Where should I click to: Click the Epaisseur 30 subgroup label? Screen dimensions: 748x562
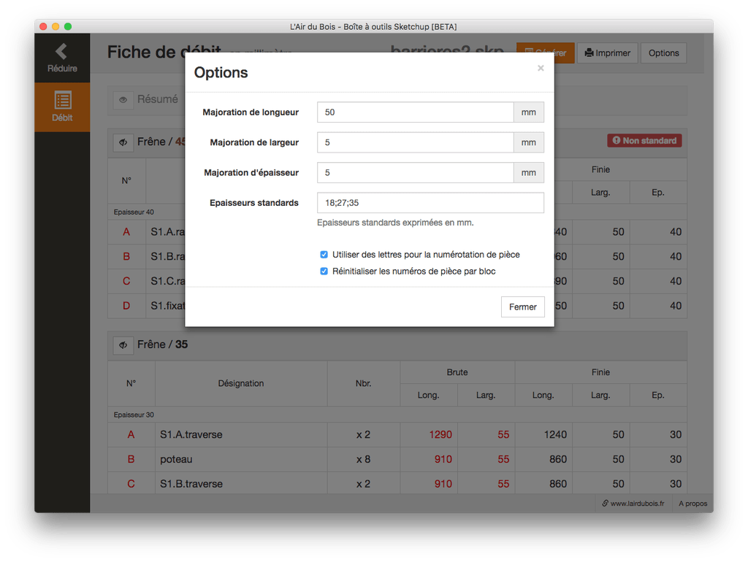[134, 415]
